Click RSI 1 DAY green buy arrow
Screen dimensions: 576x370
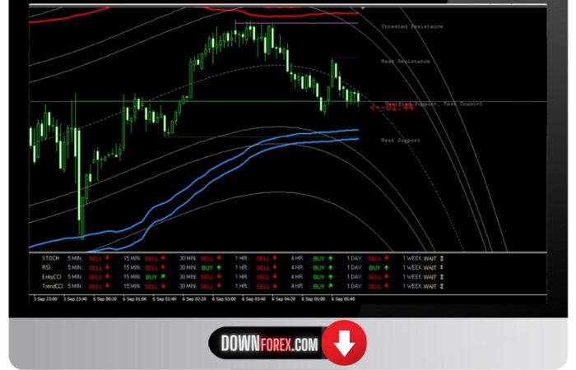[386, 267]
